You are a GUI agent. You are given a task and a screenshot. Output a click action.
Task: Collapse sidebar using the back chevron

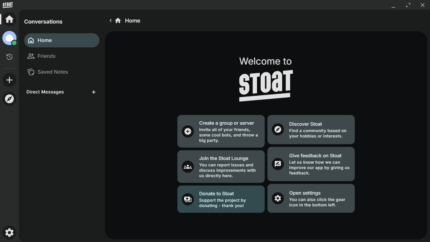point(111,21)
